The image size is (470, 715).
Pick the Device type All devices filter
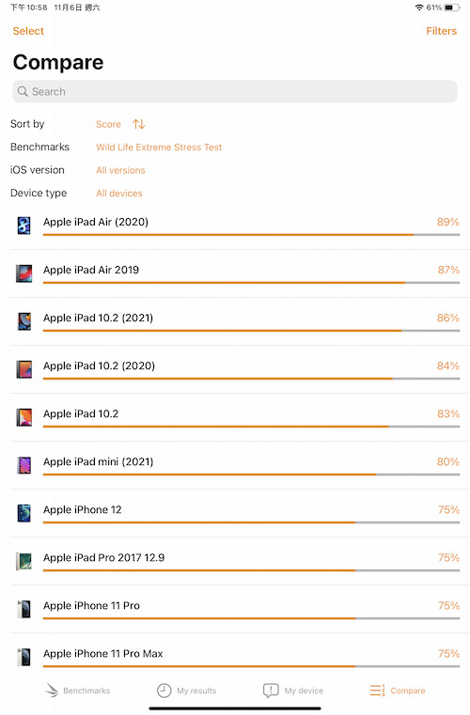pos(119,194)
